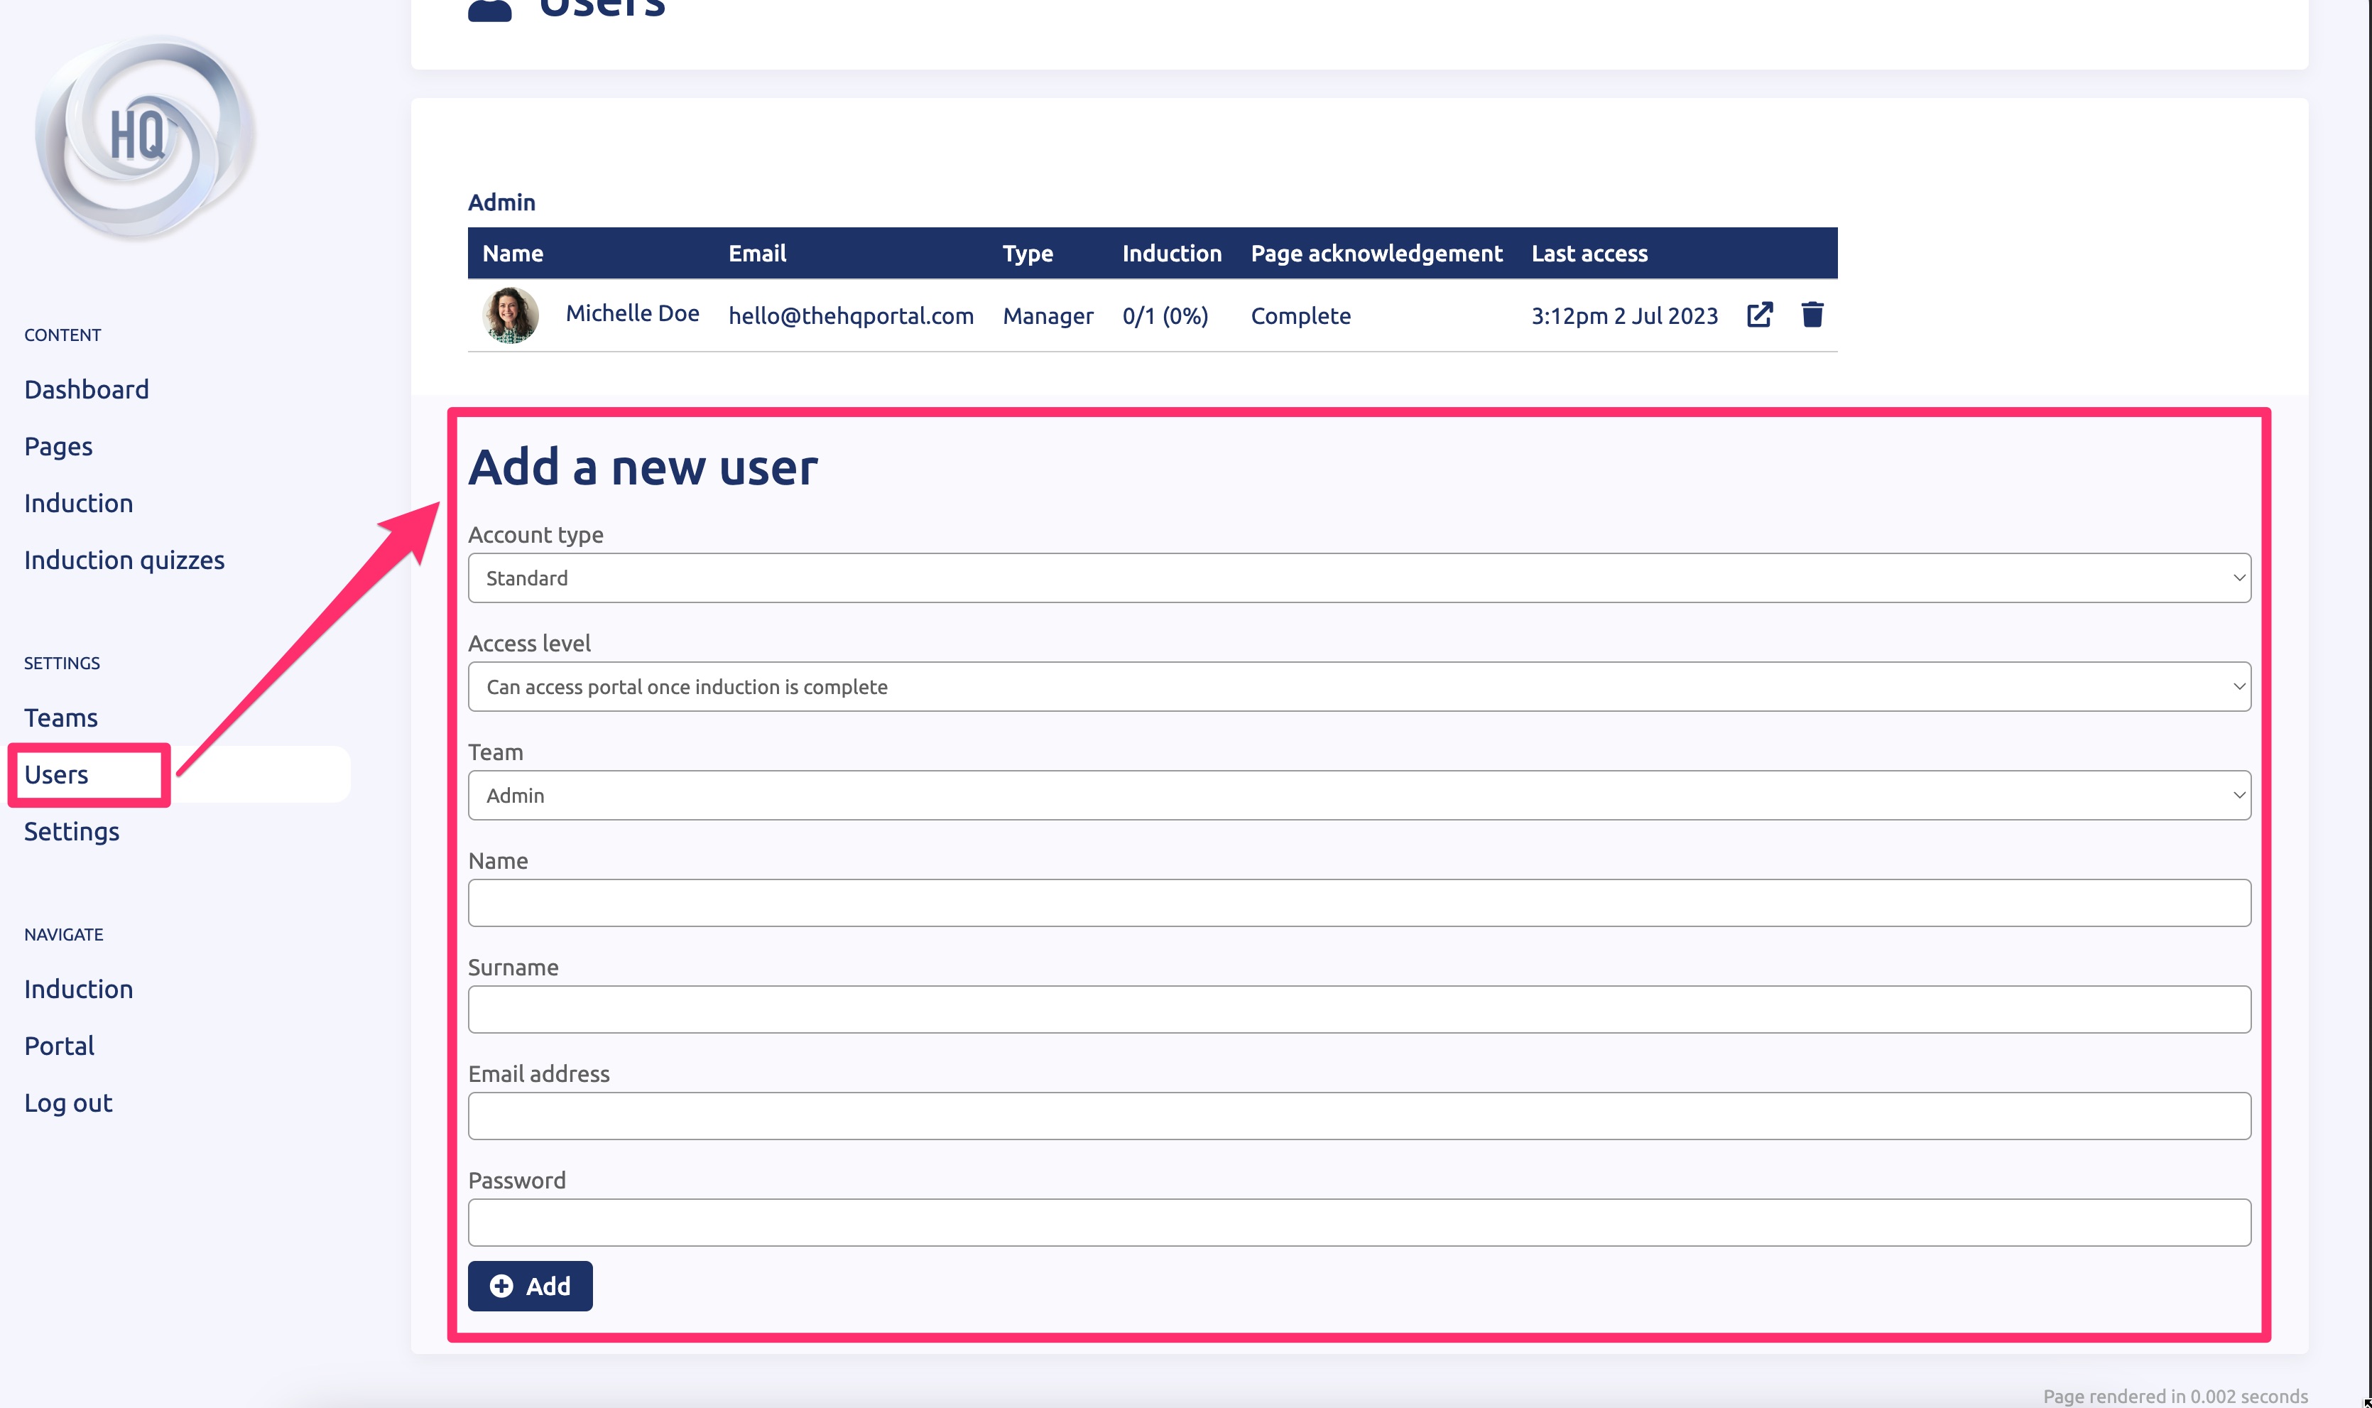The image size is (2372, 1408).
Task: Open Teams under Settings
Action: point(60,718)
